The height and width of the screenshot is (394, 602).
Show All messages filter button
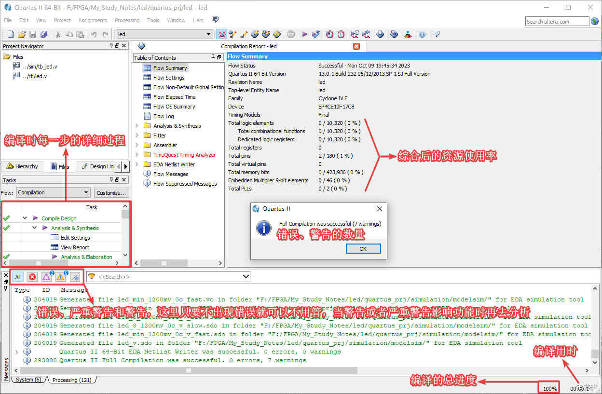pyautogui.click(x=18, y=277)
